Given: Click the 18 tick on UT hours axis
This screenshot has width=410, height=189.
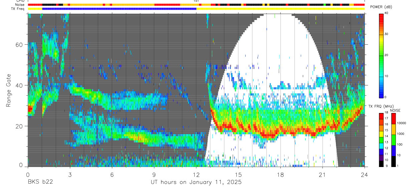Looking at the screenshot, I should click(280, 174).
